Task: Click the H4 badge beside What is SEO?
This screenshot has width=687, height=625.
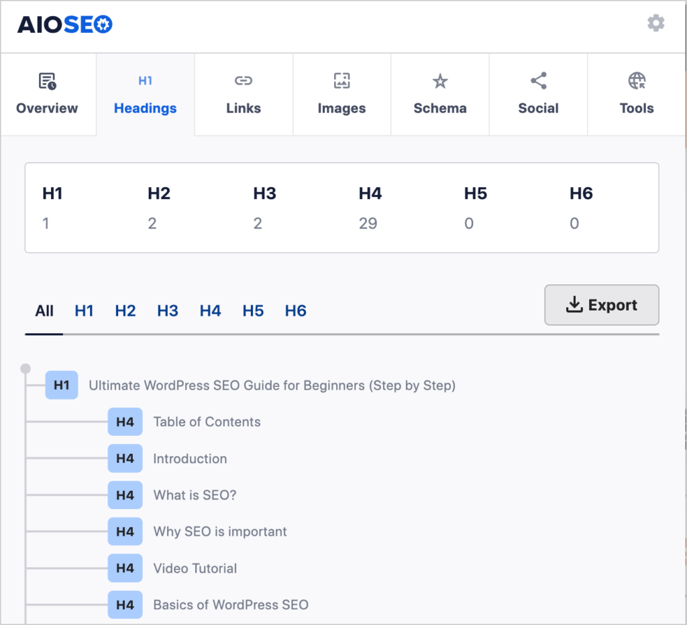Action: [125, 495]
